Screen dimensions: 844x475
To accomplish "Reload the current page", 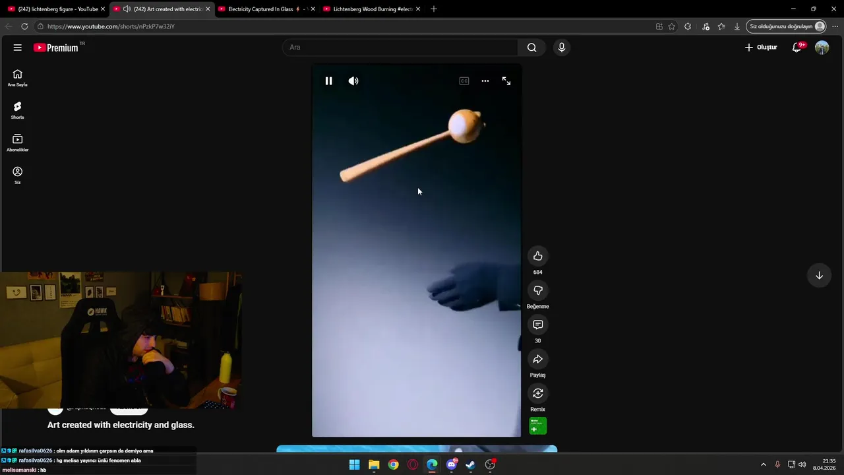I will [x=24, y=26].
